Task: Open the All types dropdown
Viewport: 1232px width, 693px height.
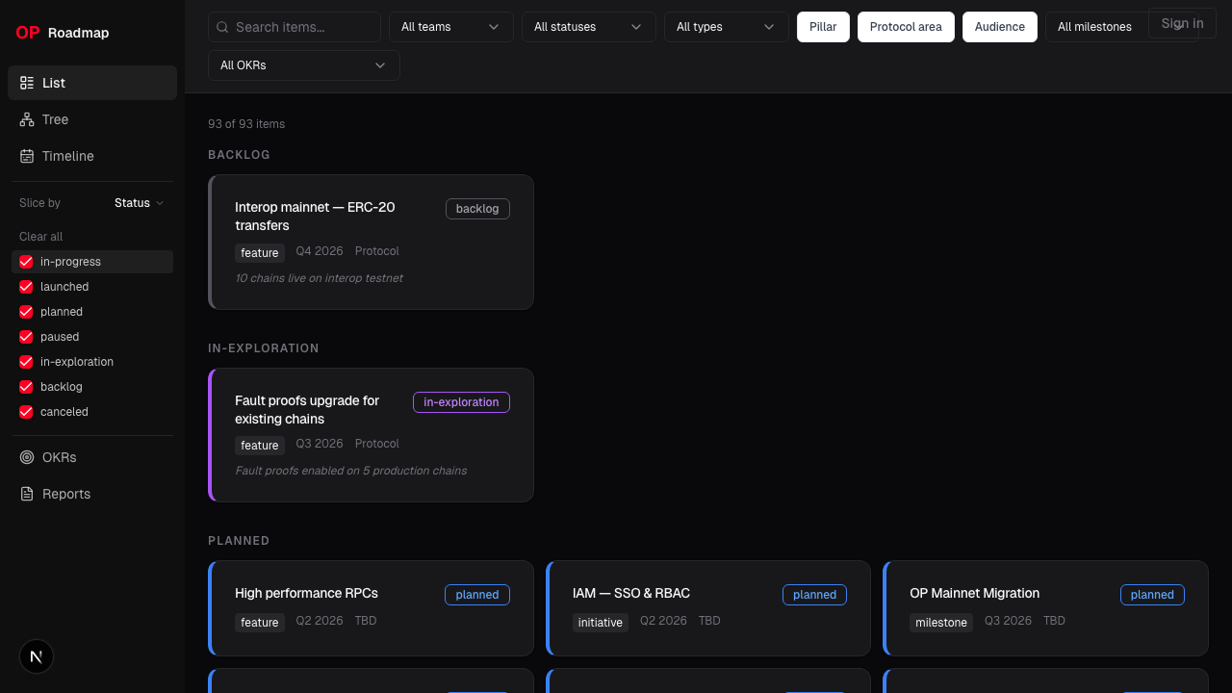Action: click(726, 27)
